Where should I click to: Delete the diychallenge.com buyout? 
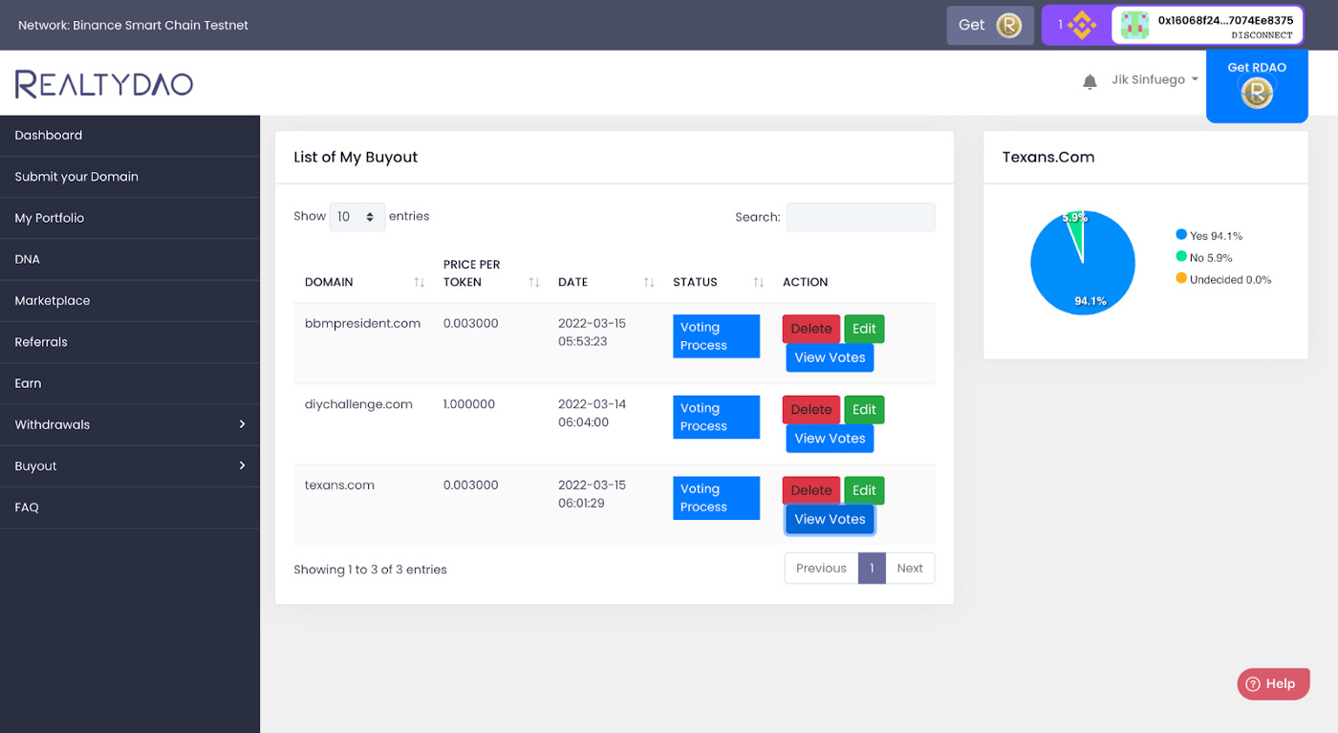pos(811,409)
